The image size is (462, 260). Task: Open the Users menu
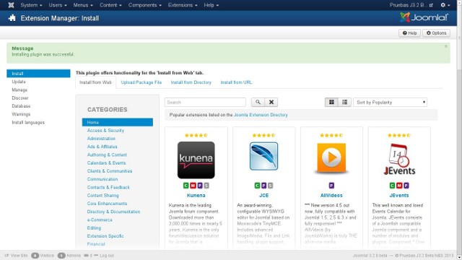pyautogui.click(x=58, y=5)
